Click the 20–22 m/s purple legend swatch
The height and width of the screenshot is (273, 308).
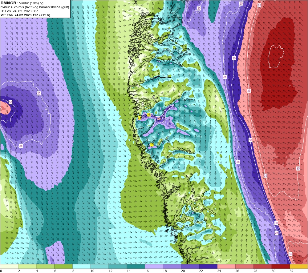click(190, 266)
